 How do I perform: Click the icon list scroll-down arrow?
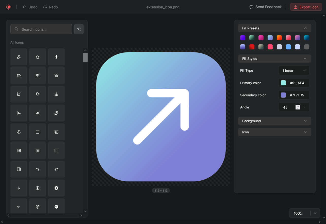(x=85, y=211)
